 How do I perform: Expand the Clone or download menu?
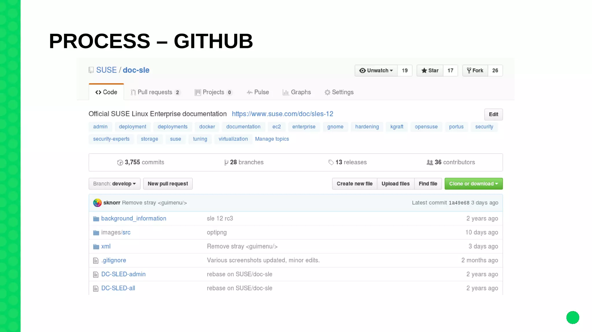coord(473,184)
